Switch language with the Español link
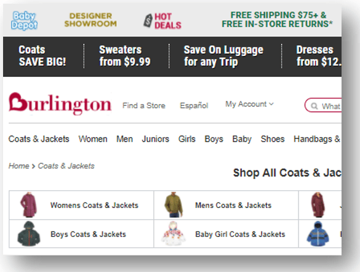The image size is (360, 272). click(x=194, y=106)
